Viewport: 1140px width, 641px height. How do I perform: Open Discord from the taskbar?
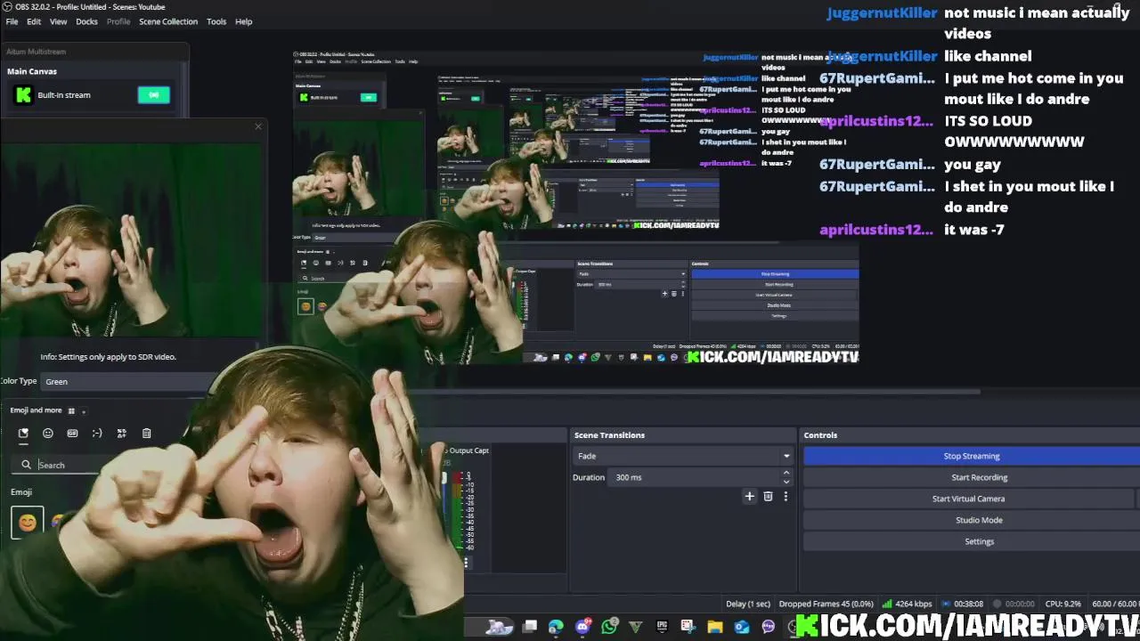(x=582, y=627)
